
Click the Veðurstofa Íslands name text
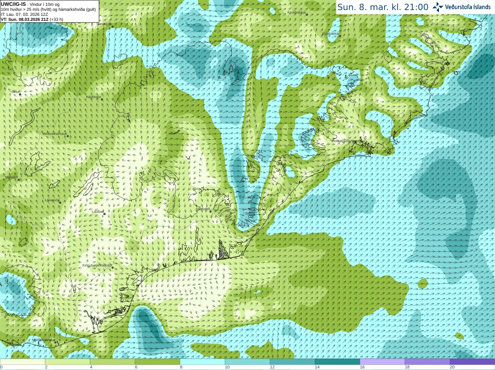coord(468,7)
